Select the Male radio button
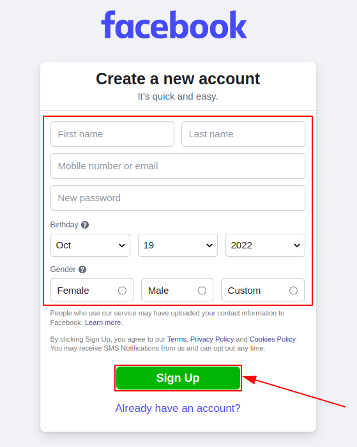Image resolution: width=357 pixels, height=447 pixels. 202,291
